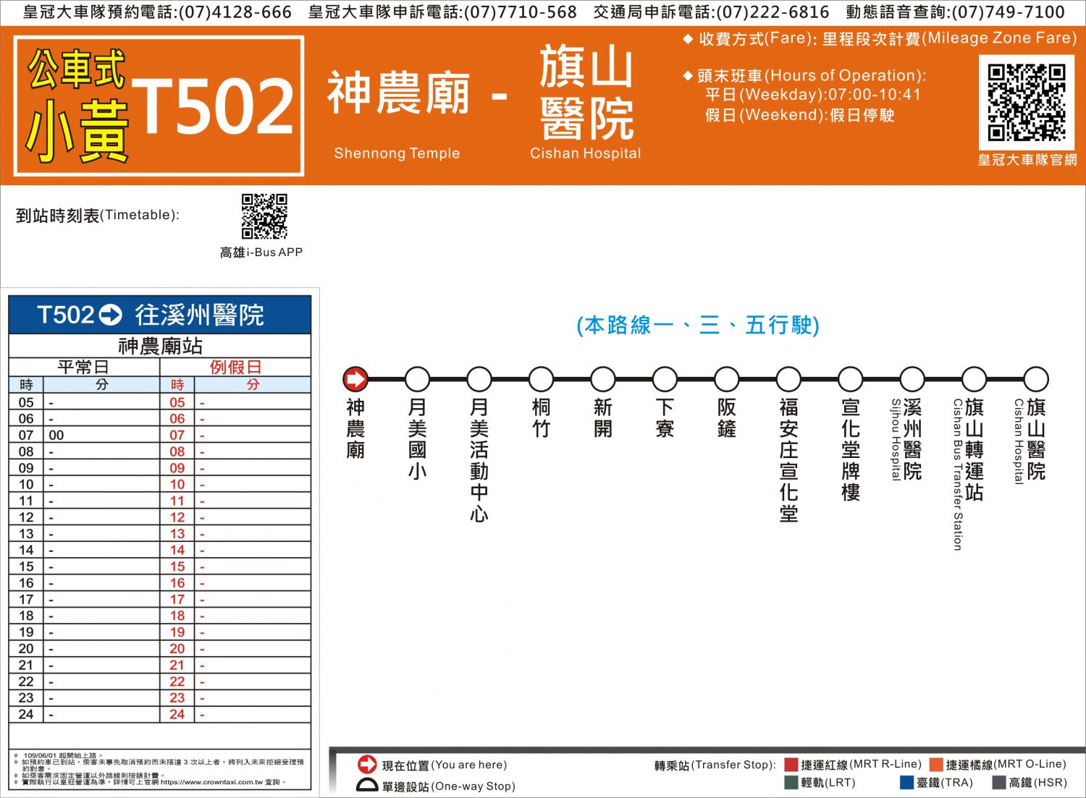Select the 旗山轉運站 stop circle
The width and height of the screenshot is (1086, 798).
(x=974, y=378)
